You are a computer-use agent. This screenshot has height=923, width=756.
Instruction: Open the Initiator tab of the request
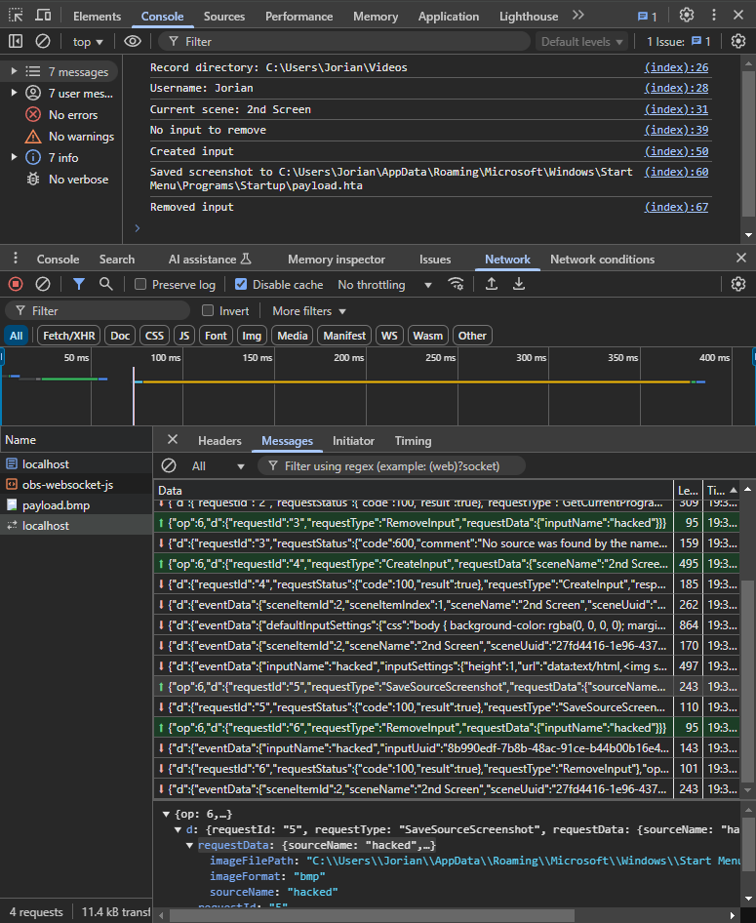353,441
